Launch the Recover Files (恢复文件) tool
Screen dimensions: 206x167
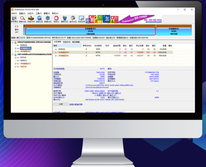31,19
